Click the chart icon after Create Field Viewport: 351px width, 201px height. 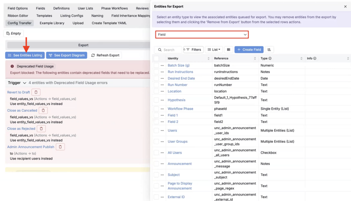pos(269,50)
